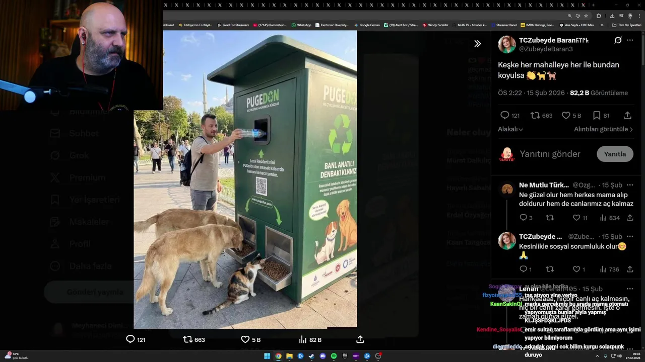Open the more options dots on main tweet

pyautogui.click(x=630, y=40)
